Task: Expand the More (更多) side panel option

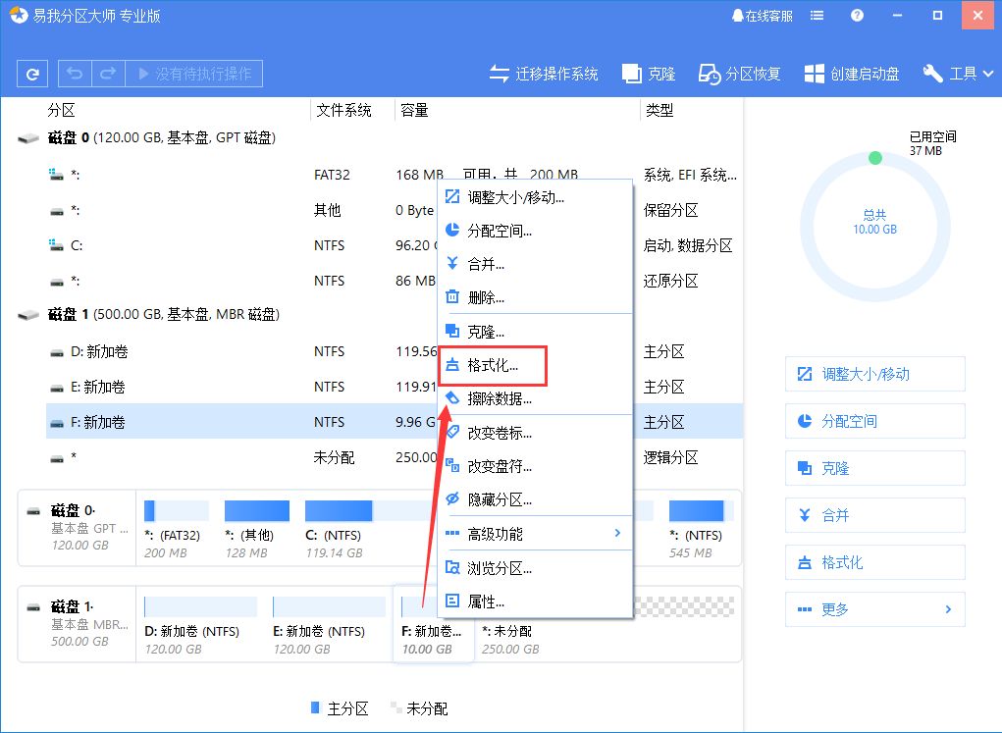Action: point(874,609)
